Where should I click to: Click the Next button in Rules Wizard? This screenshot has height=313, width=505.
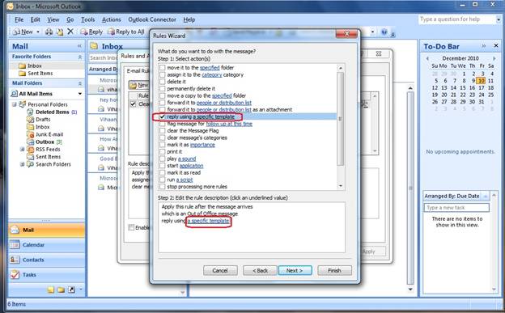[295, 270]
